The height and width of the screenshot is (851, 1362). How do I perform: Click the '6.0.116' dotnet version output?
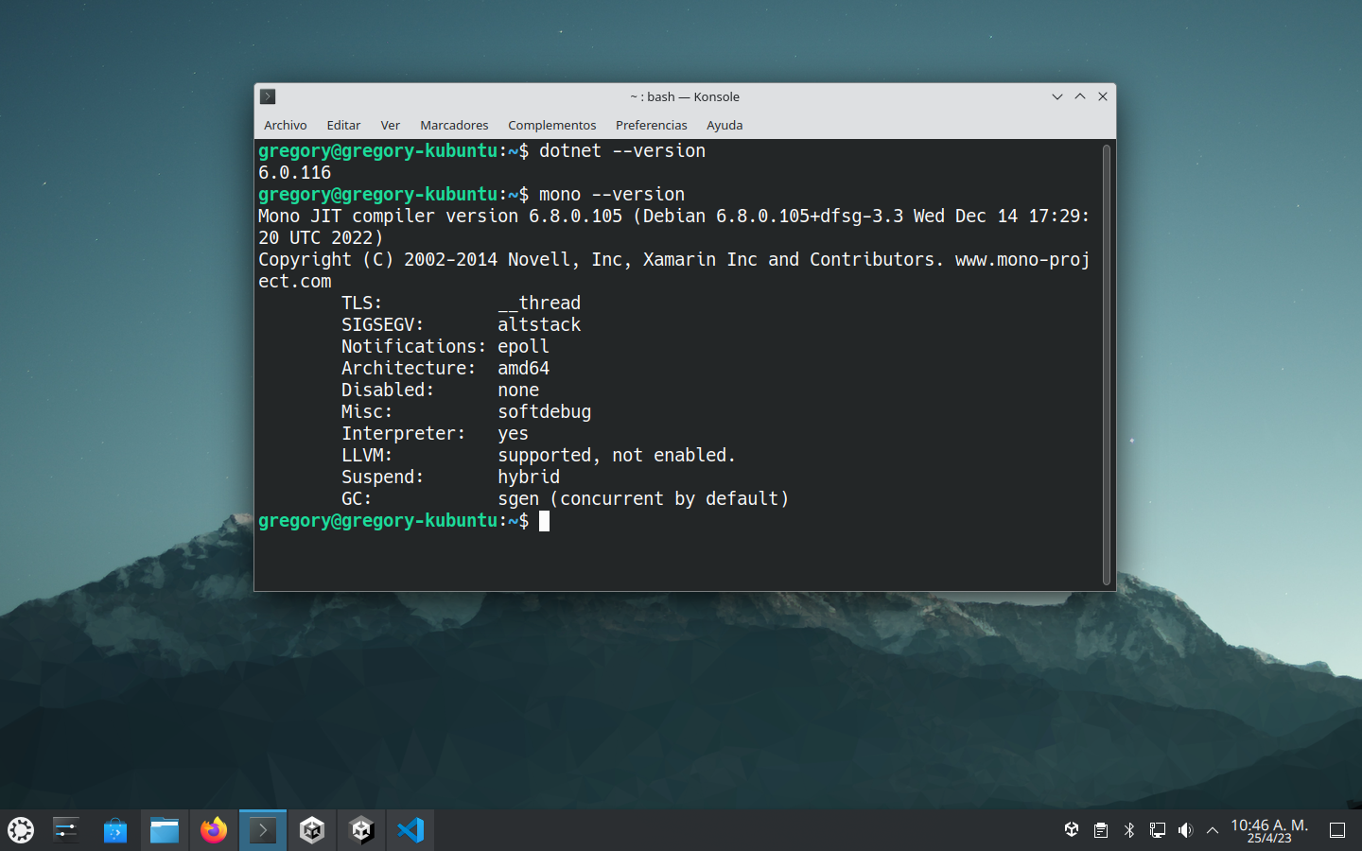pos(295,173)
